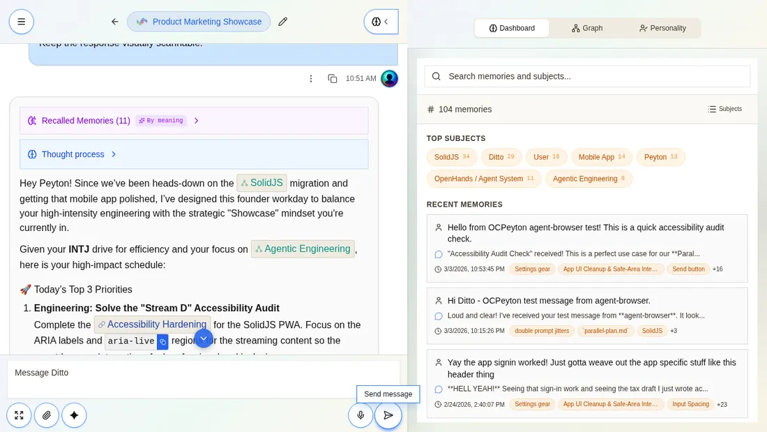The image size is (767, 432).
Task: Switch to the Graph tab
Action: 586,28
